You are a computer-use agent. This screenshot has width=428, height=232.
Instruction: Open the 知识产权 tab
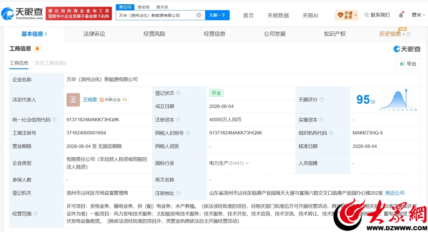point(335,34)
